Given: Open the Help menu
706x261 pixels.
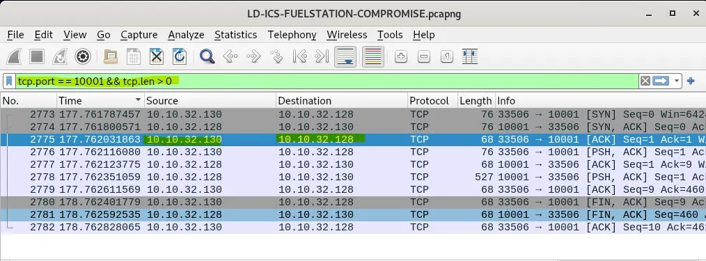Looking at the screenshot, I should click(x=424, y=35).
